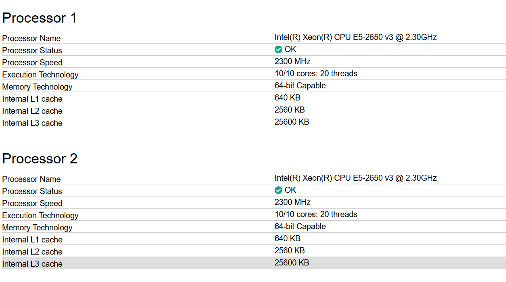Click Processor 1's Xeon E5-2650 v3 name value
Viewport: 506px width, 282px height.
[x=356, y=38]
